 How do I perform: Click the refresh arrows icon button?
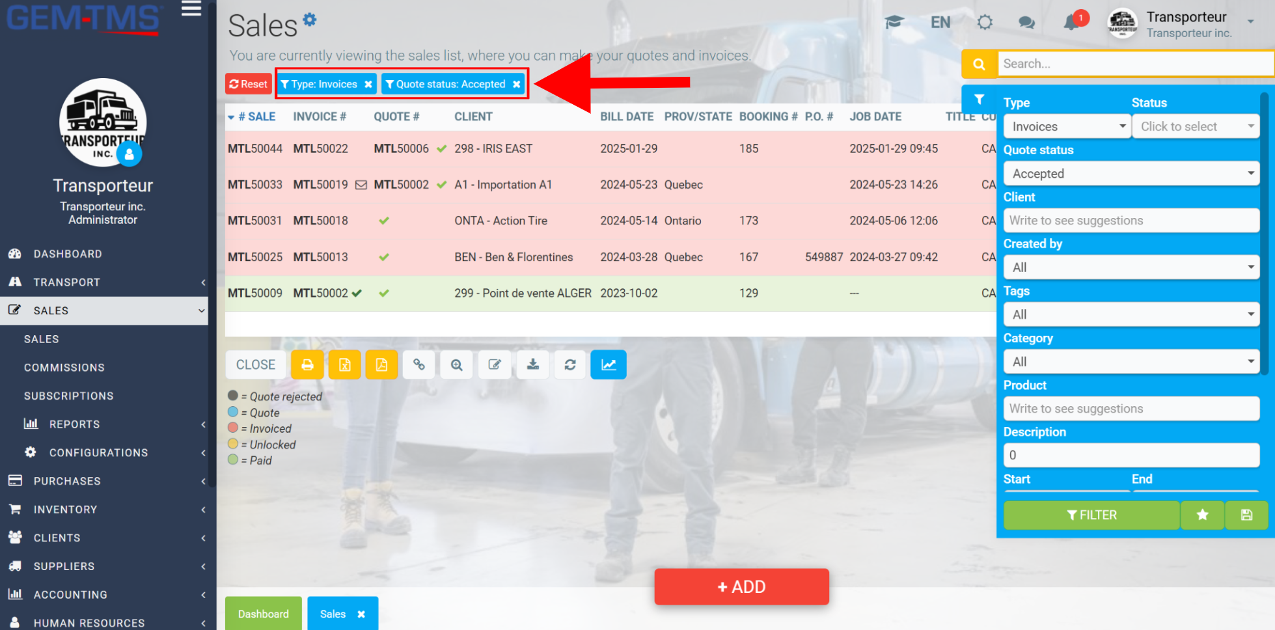pos(570,364)
